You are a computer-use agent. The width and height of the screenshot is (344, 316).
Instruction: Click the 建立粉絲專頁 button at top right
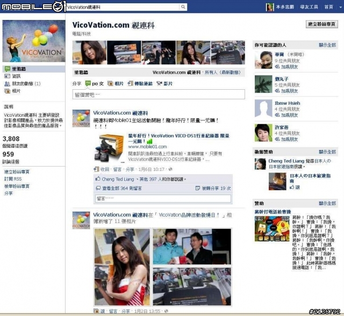tap(321, 24)
